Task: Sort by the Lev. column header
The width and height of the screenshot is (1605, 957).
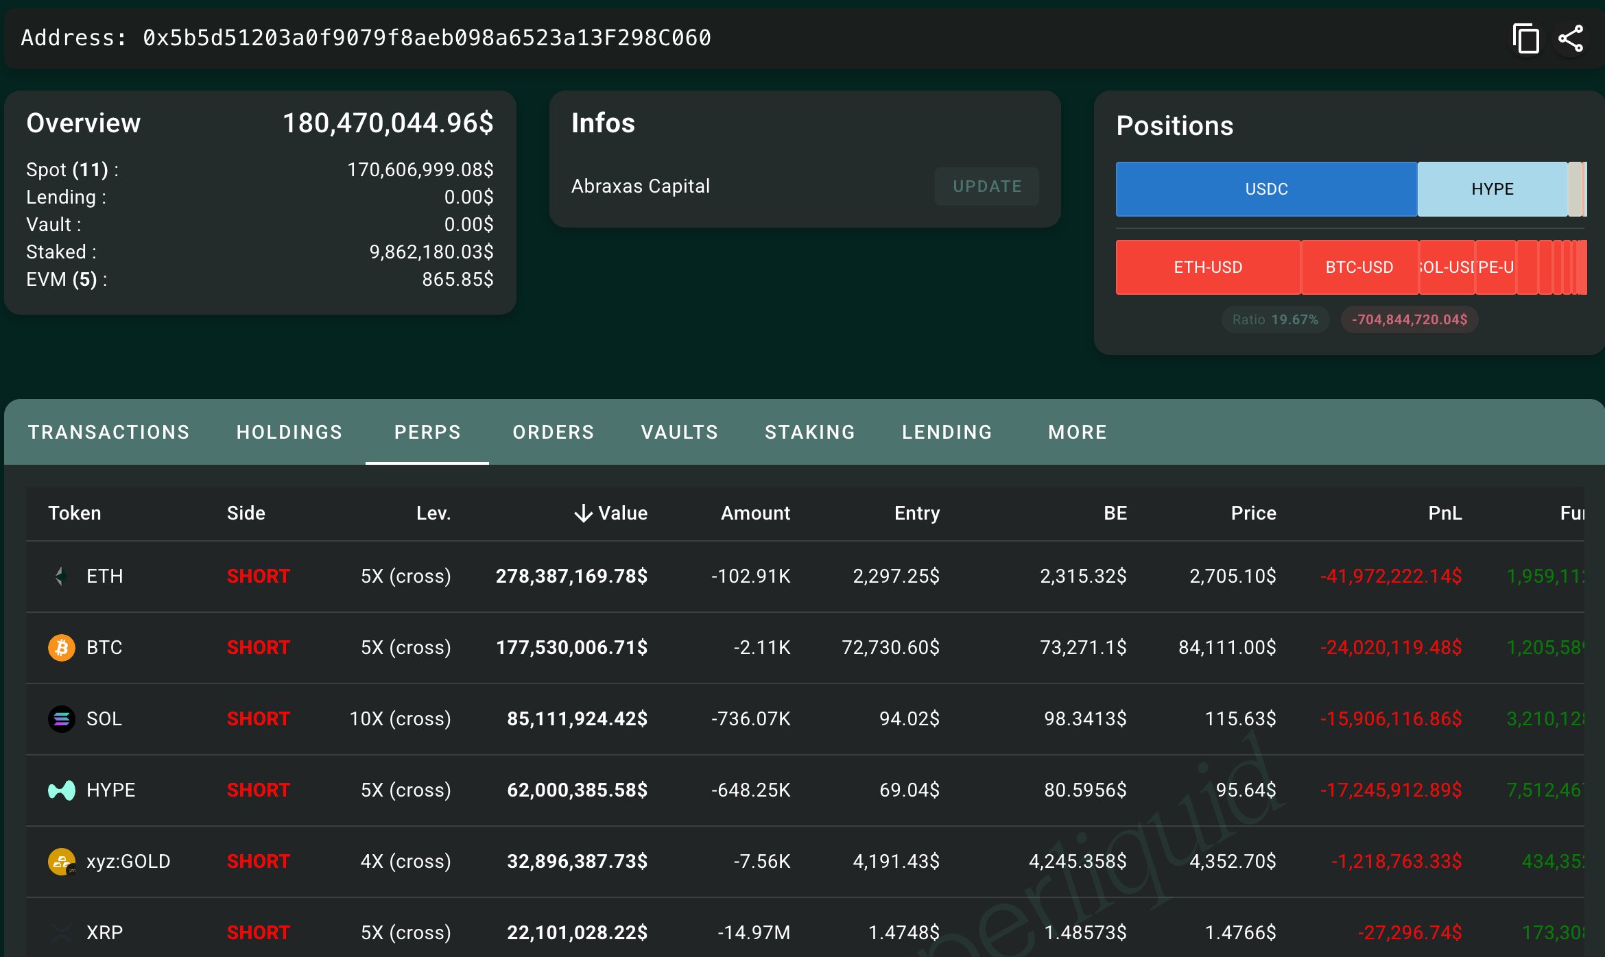Action: 433,513
